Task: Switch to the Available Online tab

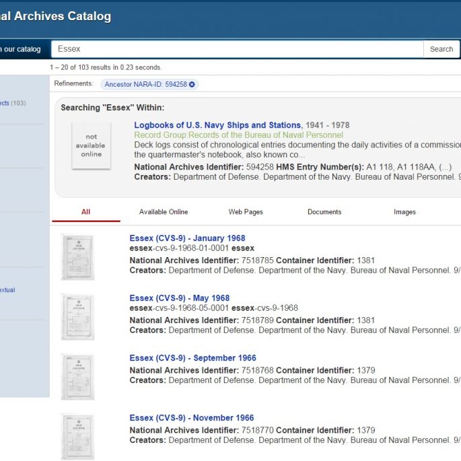Action: [164, 212]
